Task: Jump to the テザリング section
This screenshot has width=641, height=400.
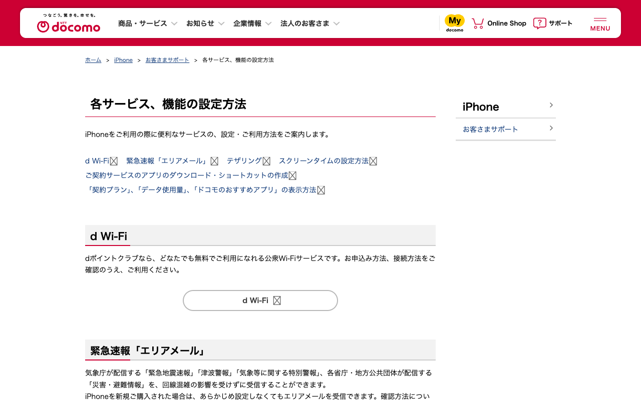Action: click(244, 161)
